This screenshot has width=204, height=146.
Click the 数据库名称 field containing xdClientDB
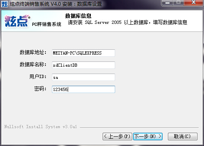(84, 65)
